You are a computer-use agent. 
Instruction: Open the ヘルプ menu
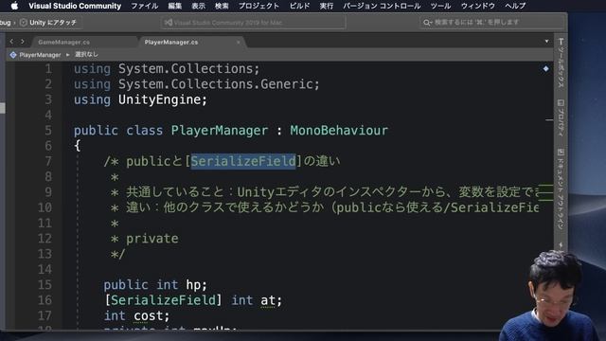pos(515,6)
